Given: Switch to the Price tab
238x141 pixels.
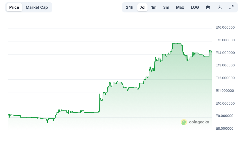Looking at the screenshot, I should pyautogui.click(x=14, y=7).
